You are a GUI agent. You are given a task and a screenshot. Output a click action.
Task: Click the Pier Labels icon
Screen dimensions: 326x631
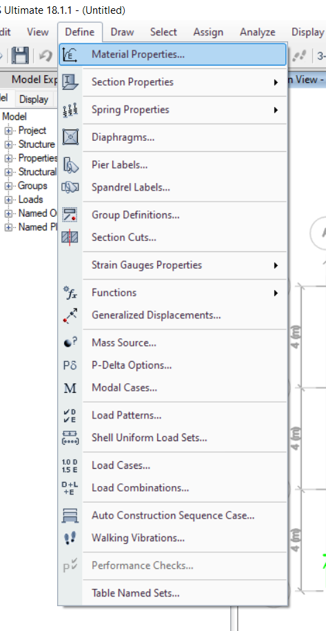70,165
